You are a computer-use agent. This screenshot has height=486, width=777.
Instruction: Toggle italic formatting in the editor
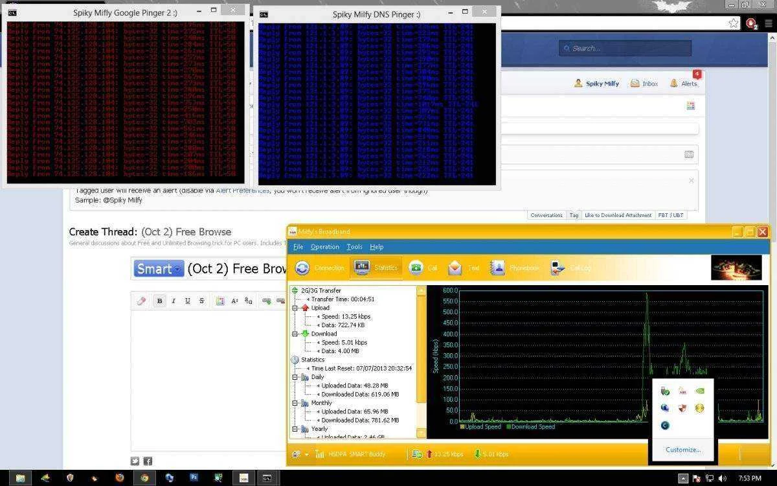(x=174, y=301)
